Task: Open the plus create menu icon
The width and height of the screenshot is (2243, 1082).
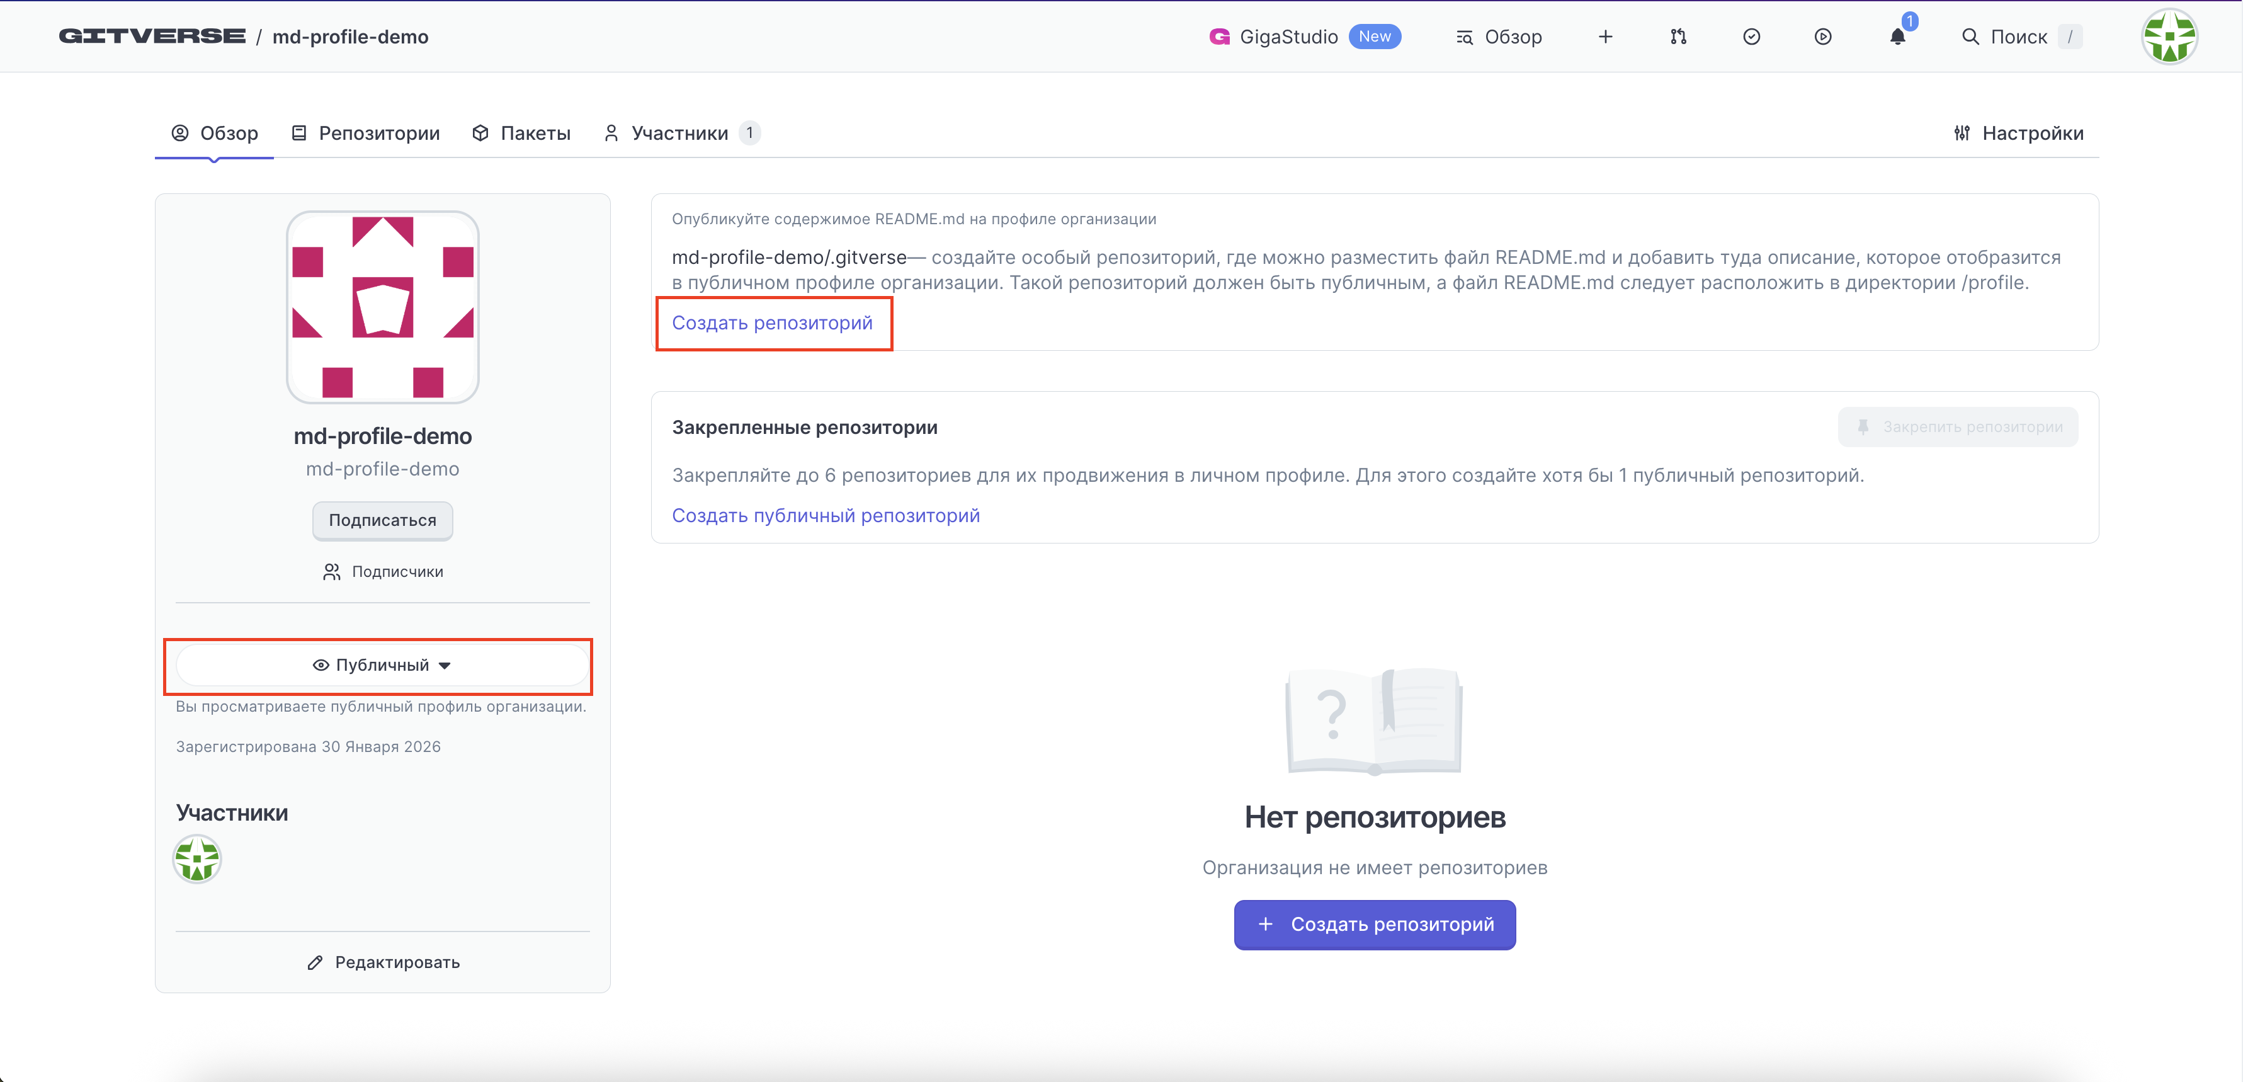Action: 1604,37
